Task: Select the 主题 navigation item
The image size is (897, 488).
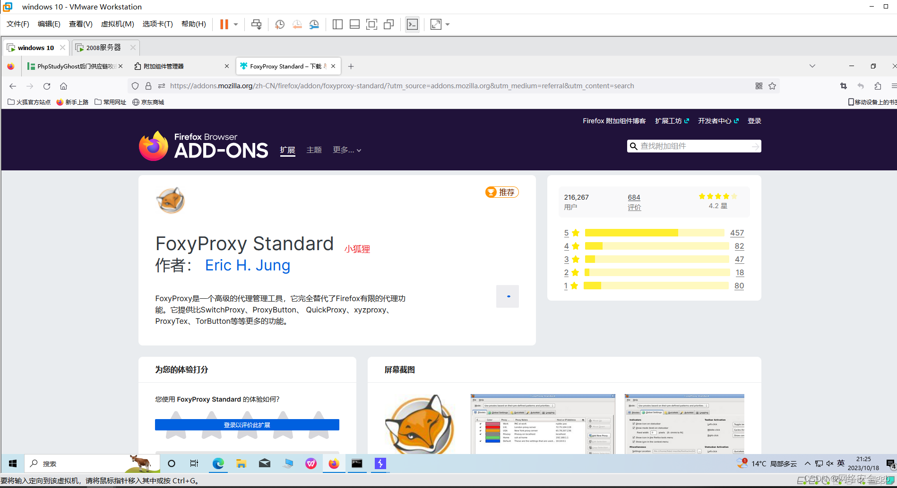Action: click(314, 150)
